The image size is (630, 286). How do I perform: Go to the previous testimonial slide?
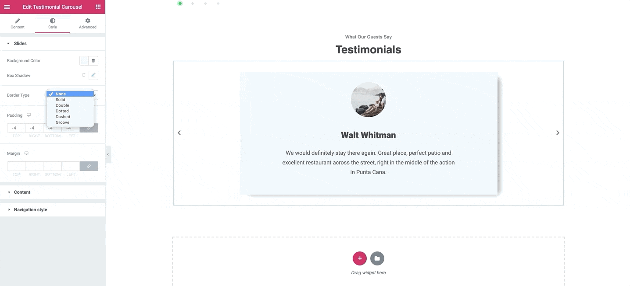[179, 133]
